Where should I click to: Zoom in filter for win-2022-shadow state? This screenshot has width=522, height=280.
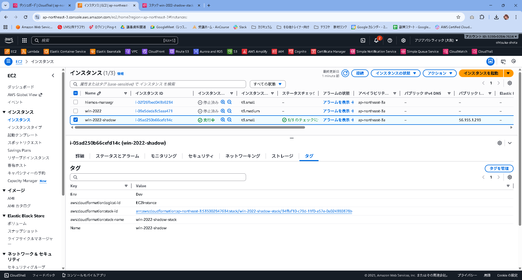[223, 120]
